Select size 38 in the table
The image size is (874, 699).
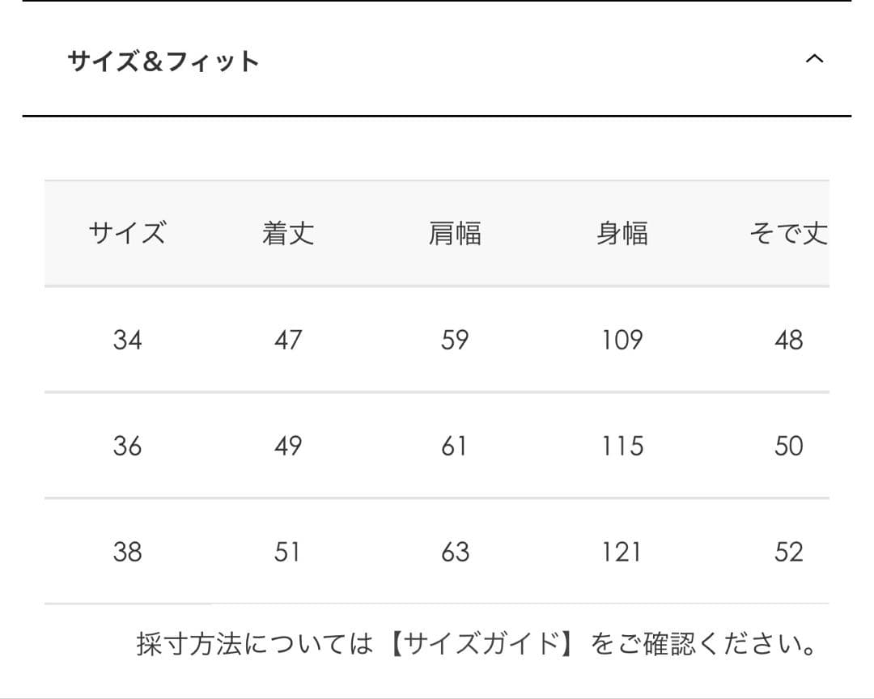pyautogui.click(x=127, y=552)
